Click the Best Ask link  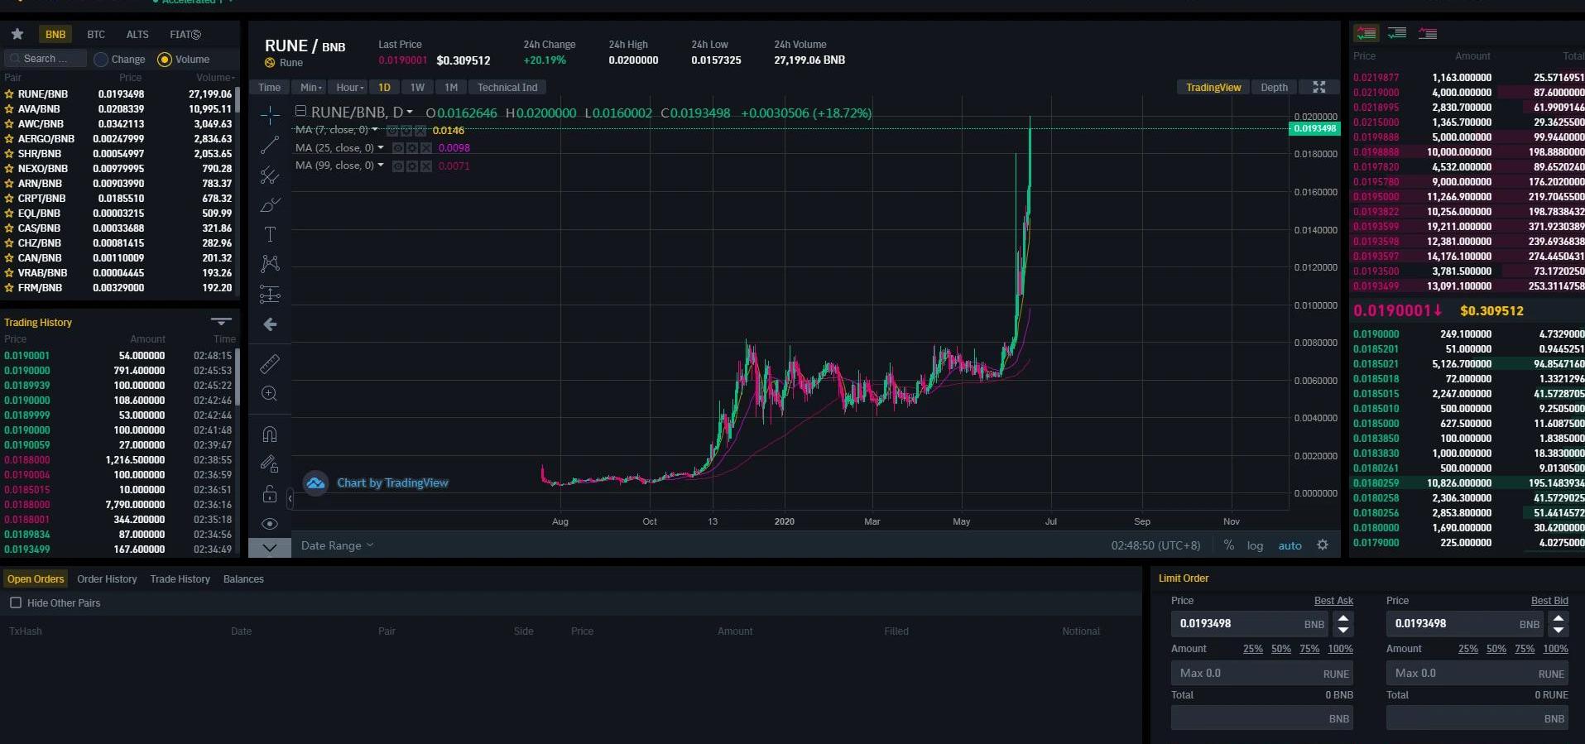1333,601
